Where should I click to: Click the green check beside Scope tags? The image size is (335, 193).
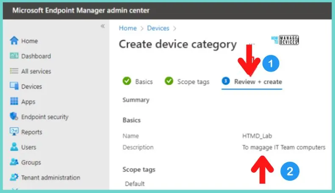coord(169,81)
